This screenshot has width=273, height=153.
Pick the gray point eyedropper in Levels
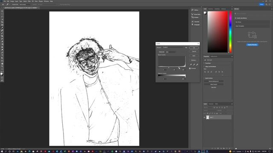click(x=194, y=65)
